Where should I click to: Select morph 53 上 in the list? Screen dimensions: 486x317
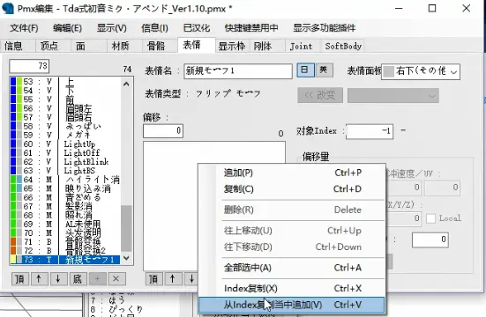(x=65, y=81)
